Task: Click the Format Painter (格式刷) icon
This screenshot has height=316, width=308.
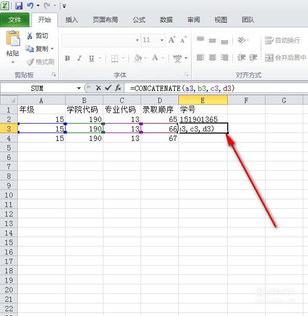Action: (x=30, y=62)
